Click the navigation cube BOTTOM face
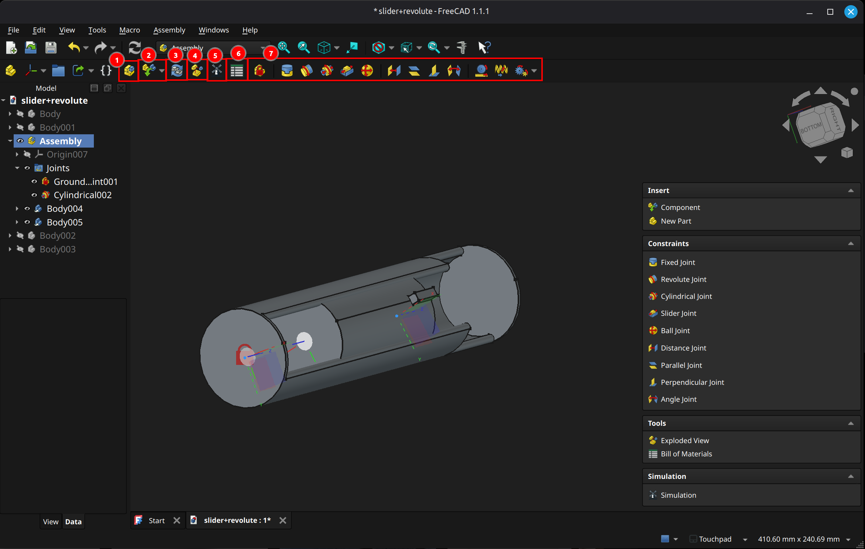The height and width of the screenshot is (549, 865). (811, 128)
